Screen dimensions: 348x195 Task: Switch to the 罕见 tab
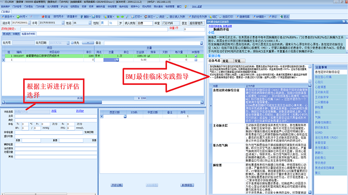click(x=239, y=61)
